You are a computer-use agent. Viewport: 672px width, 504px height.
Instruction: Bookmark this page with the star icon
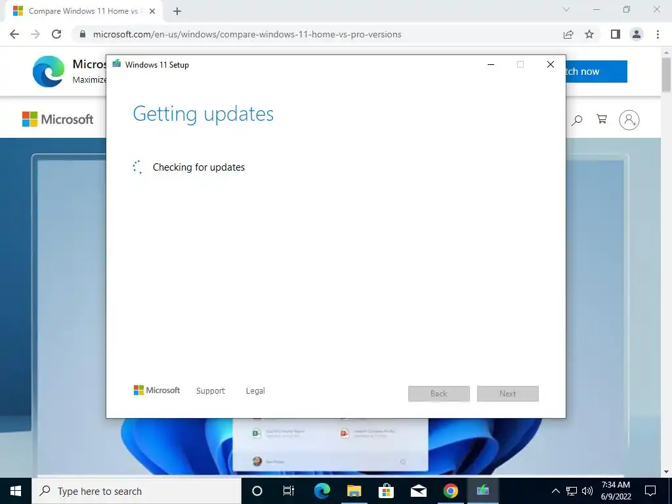click(x=589, y=34)
